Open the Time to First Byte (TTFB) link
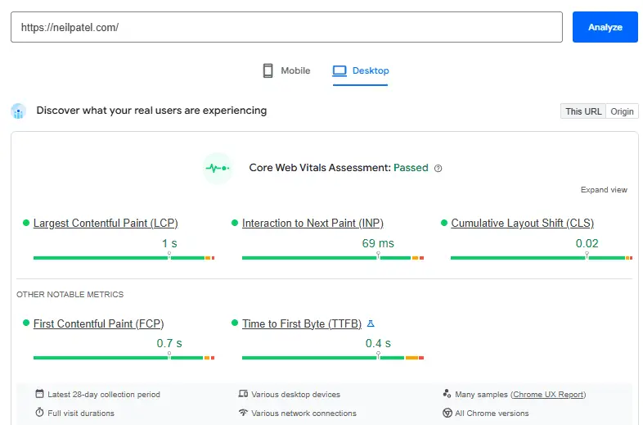The width and height of the screenshot is (643, 425). (x=302, y=323)
